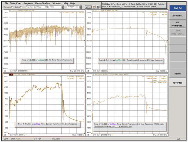Click the Start Cal softkey
188x142 pixels.
[178, 8]
